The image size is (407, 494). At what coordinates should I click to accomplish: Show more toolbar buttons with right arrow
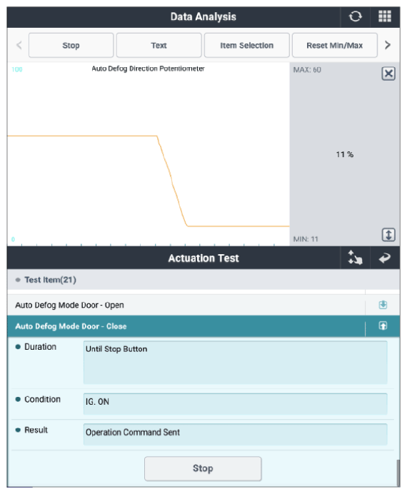point(388,45)
